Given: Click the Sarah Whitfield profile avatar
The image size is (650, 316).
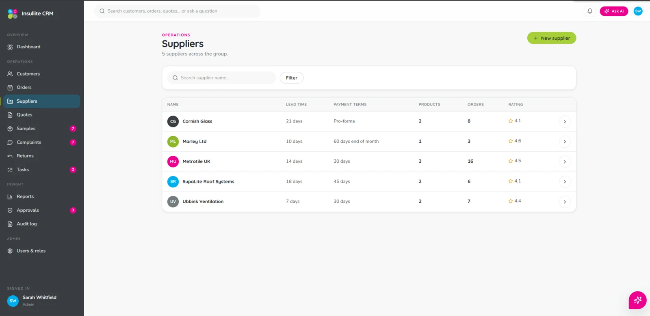Looking at the screenshot, I should pyautogui.click(x=13, y=301).
